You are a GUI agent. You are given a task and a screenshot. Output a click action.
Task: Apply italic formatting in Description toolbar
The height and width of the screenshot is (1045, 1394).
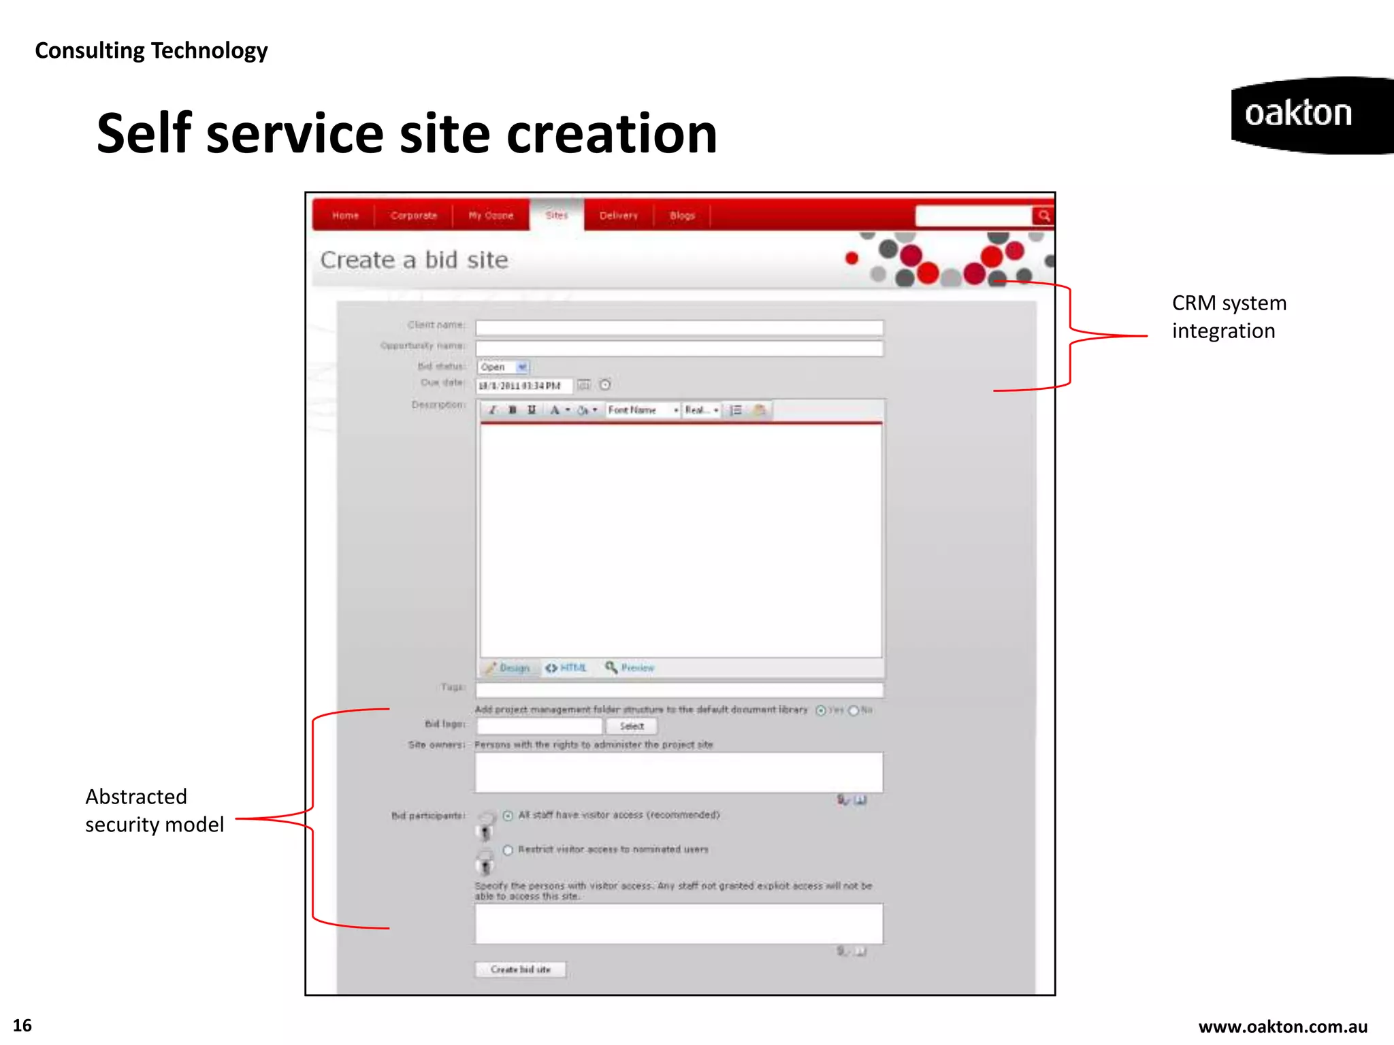pyautogui.click(x=493, y=410)
